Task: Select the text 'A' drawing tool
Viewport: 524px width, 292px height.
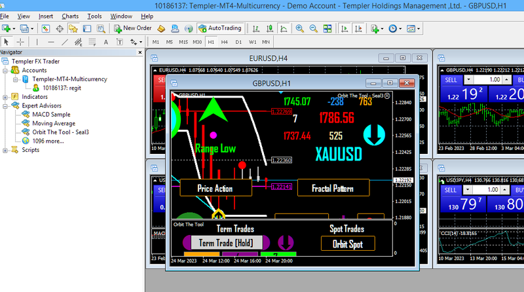Action: point(106,42)
